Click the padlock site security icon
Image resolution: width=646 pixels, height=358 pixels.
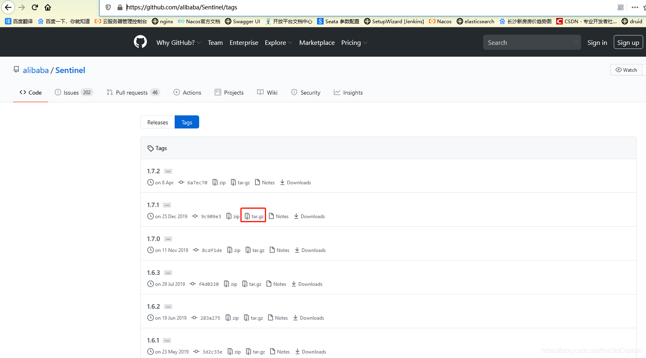click(120, 7)
